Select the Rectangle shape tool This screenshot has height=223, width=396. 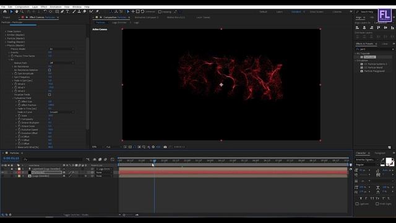click(57, 12)
